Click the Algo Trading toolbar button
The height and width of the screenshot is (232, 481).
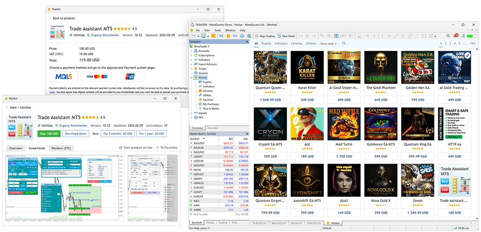pyautogui.click(x=264, y=36)
